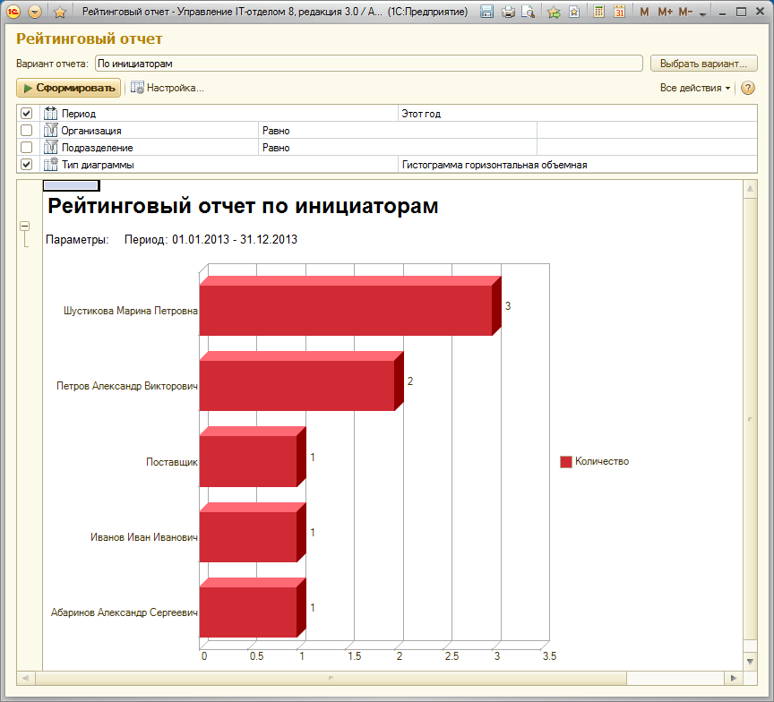The image size is (774, 702).
Task: Click the Вариант отчета input field
Action: (x=367, y=64)
